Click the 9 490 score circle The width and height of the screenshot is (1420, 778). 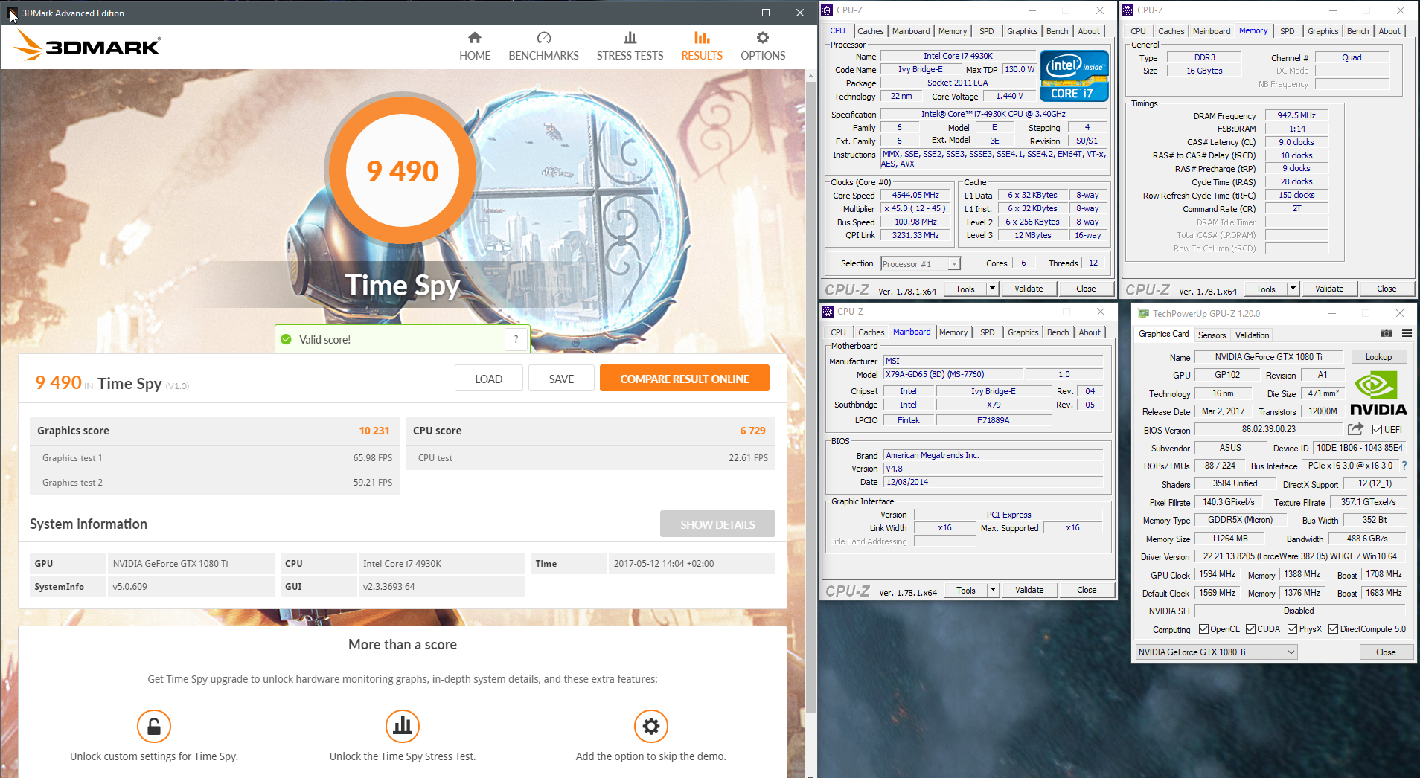403,171
